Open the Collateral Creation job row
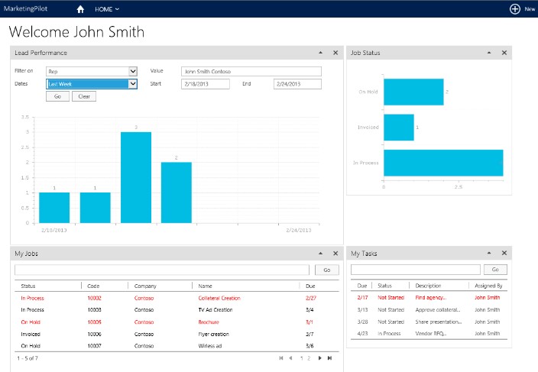 219,298
